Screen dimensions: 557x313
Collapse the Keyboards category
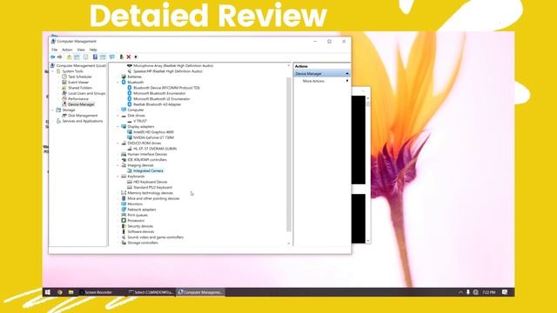pos(118,176)
